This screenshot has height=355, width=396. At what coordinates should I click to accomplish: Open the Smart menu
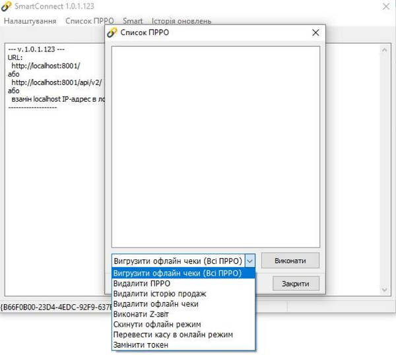pos(133,21)
